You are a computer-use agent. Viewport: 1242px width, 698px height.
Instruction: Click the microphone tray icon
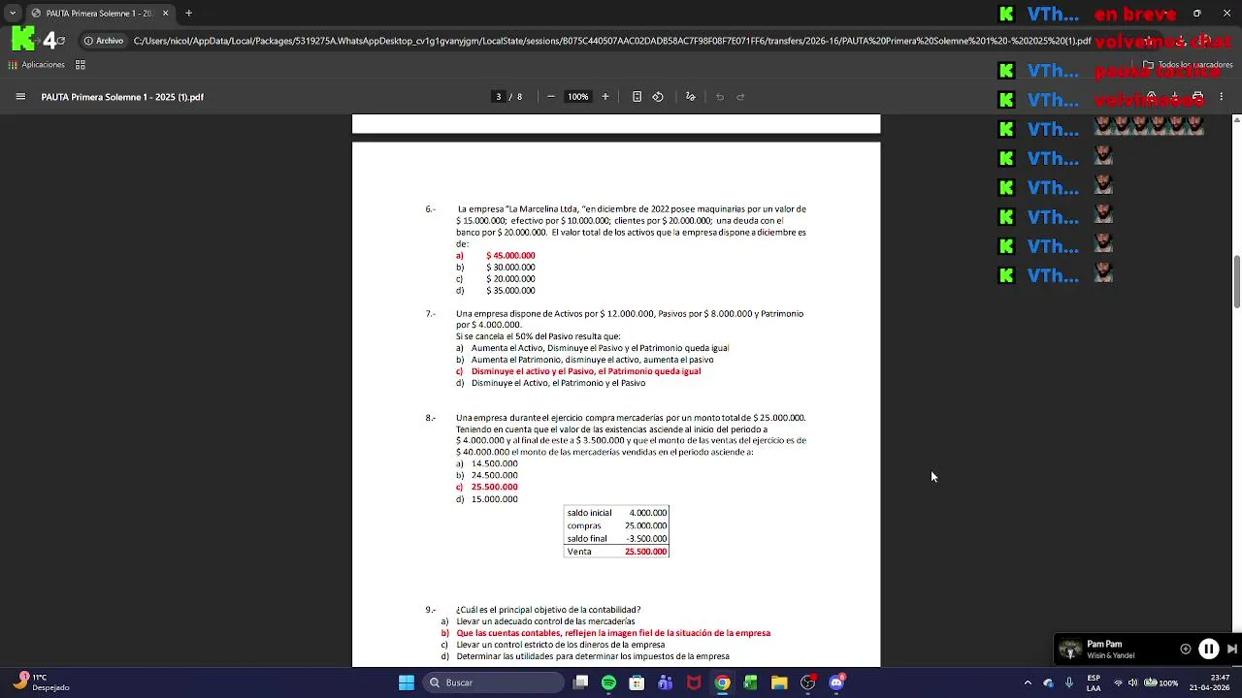[x=1069, y=682]
